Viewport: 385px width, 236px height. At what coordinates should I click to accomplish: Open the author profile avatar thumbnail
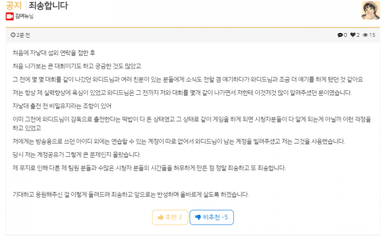click(x=371, y=10)
